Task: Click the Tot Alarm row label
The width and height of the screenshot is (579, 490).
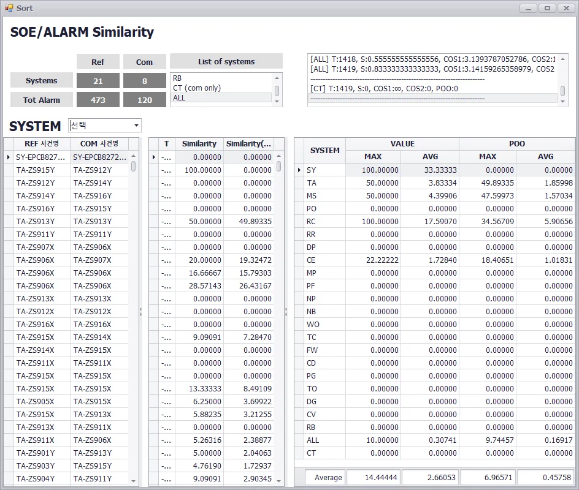Action: (41, 100)
